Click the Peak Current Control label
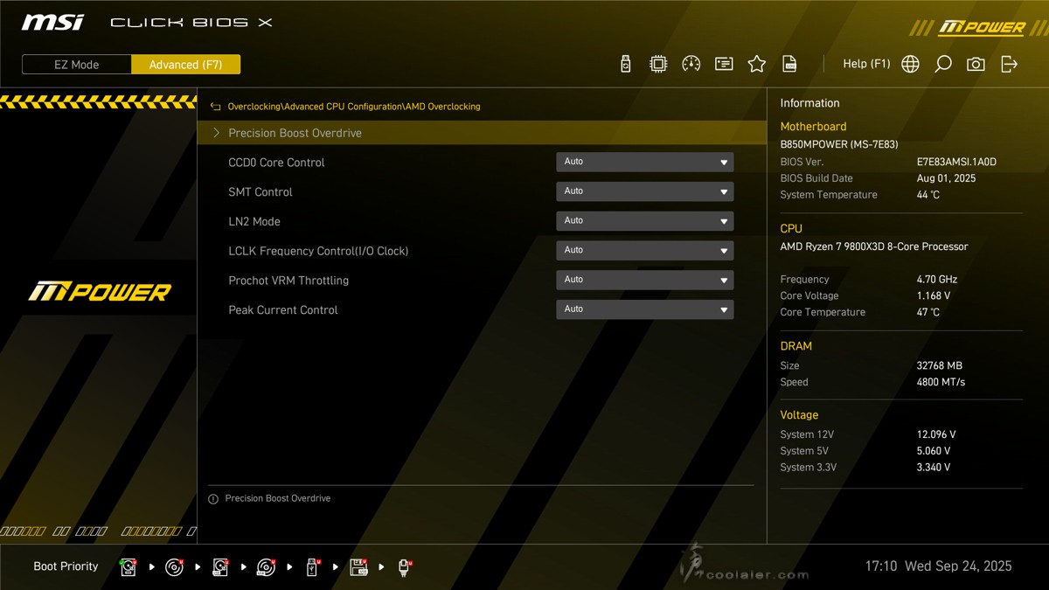The height and width of the screenshot is (590, 1049). coord(283,310)
